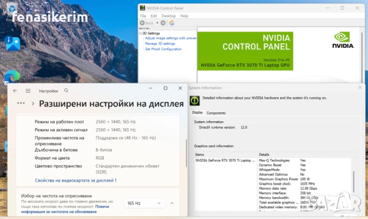The image size is (368, 219).
Task: Open the Повече информация refresh rate link
Action: tap(65, 209)
